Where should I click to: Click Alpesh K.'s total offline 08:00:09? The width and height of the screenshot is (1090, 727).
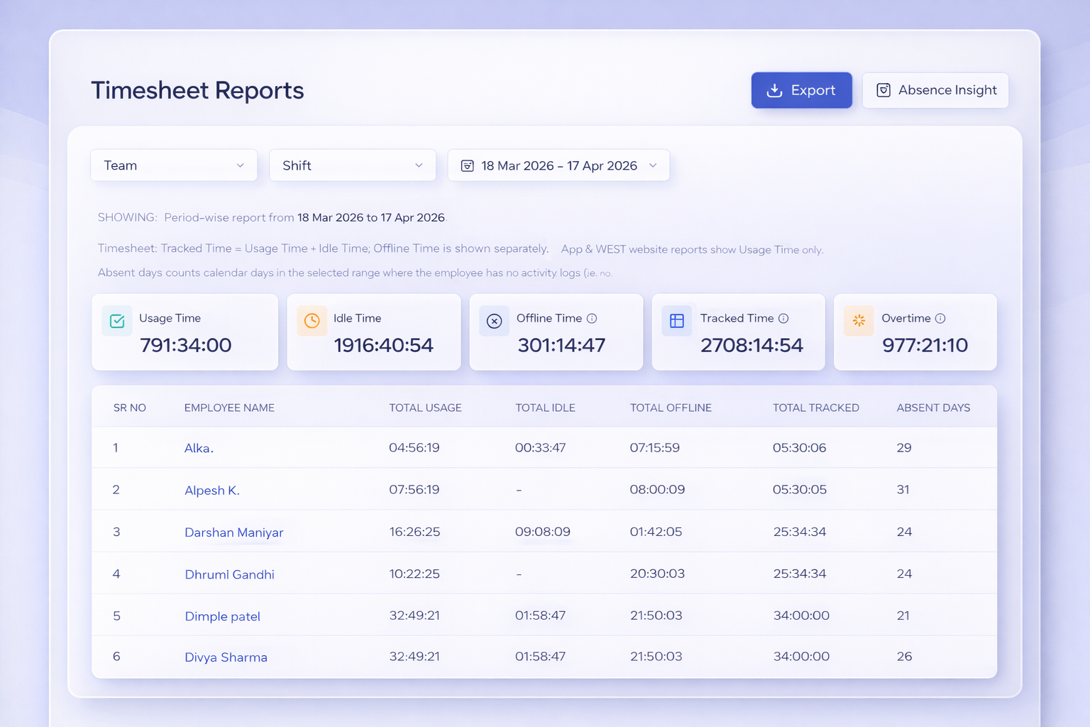pos(657,489)
